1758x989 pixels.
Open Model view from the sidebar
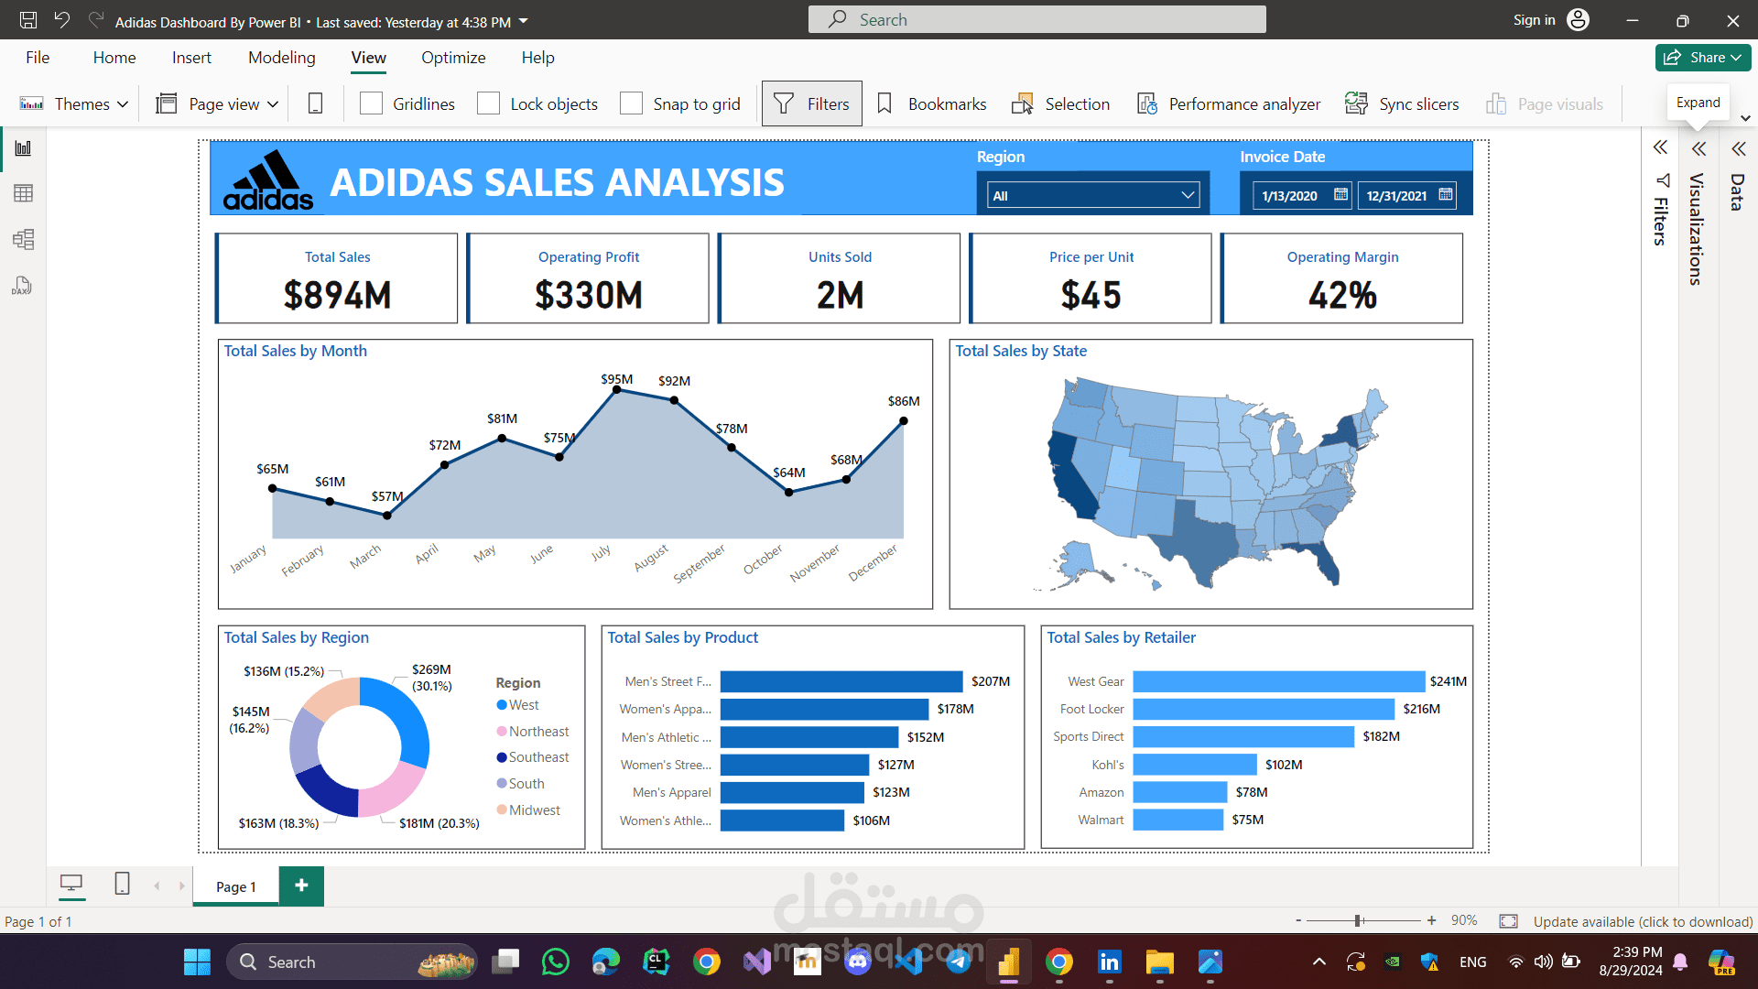[23, 239]
